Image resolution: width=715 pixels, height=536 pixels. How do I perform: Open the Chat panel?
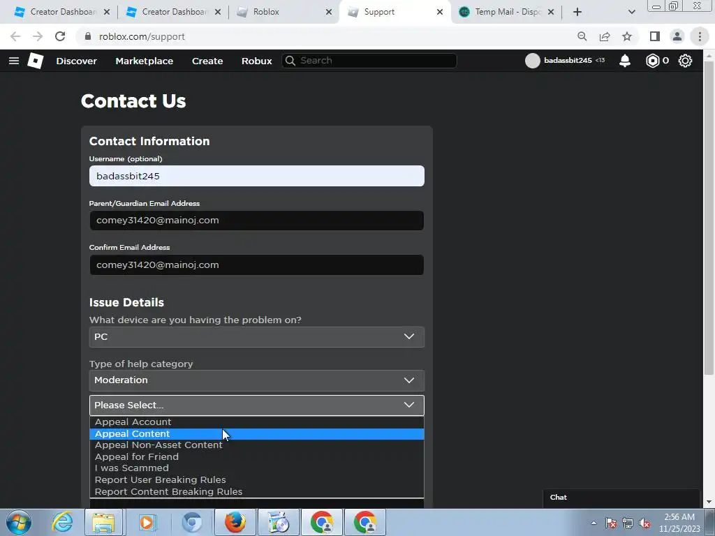pyautogui.click(x=621, y=498)
